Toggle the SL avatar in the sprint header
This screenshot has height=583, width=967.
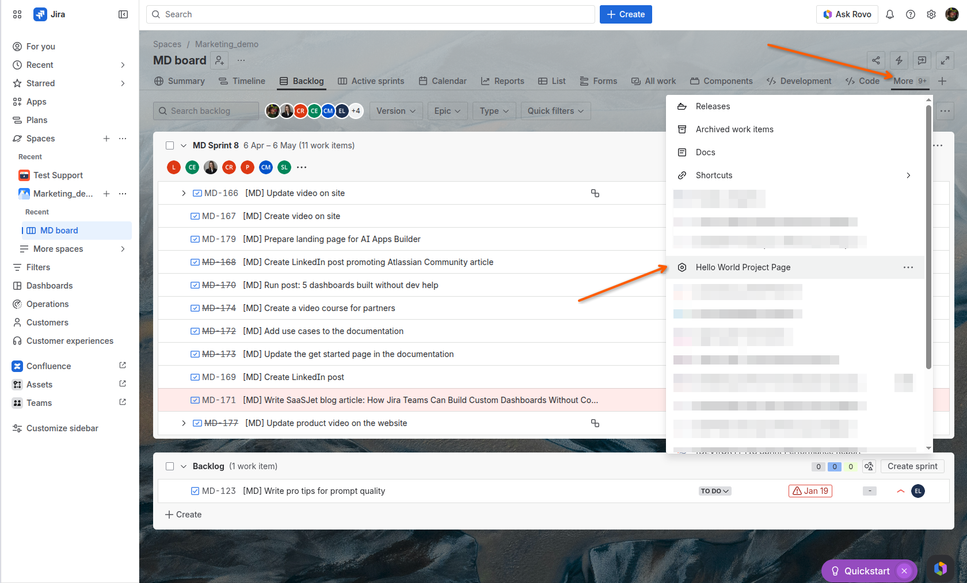[284, 167]
